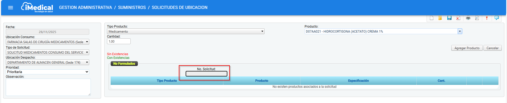Click the new blank document icon
Image resolution: width=507 pixels, height=103 pixels.
tap(431, 18)
